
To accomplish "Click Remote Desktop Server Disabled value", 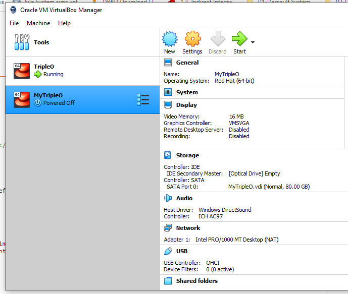I will [239, 130].
